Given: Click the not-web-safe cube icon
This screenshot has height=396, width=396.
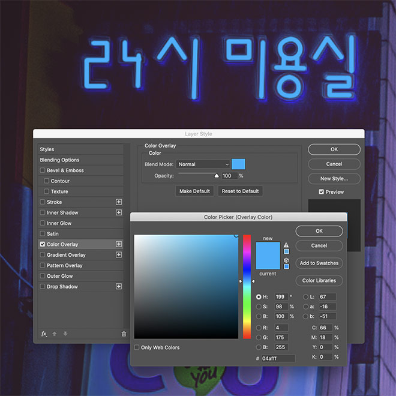Looking at the screenshot, I should pos(286,260).
